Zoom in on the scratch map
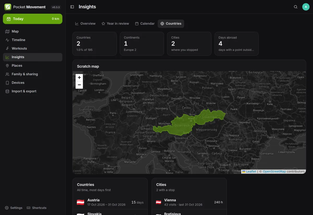Image resolution: width=313 pixels, height=215 pixels. (79, 77)
